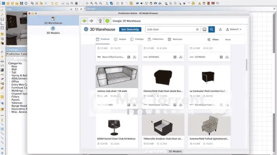The image size is (277, 155).
Task: Click the undo arrow in toolbar
Action: point(52,3)
